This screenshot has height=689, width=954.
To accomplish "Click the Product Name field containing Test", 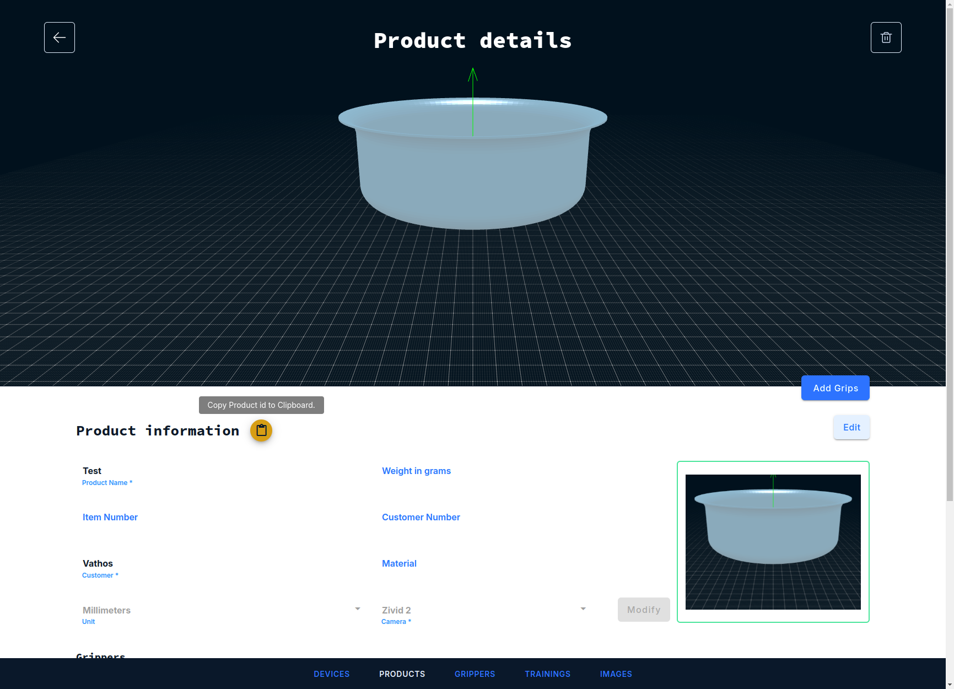I will click(220, 471).
